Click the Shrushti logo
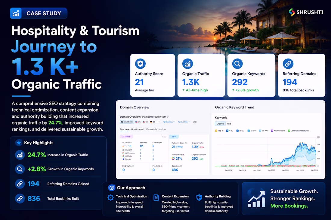The height and width of the screenshot is (220, 331). [306, 12]
